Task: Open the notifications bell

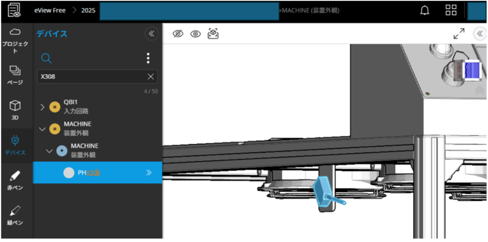Action: pyautogui.click(x=424, y=10)
